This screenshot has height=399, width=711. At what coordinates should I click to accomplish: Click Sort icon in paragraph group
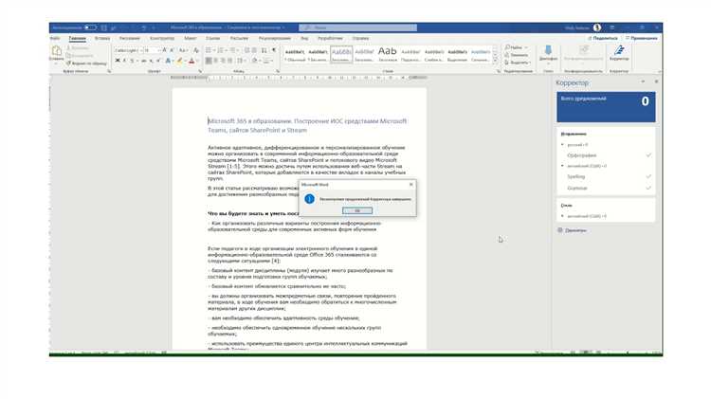[264, 50]
